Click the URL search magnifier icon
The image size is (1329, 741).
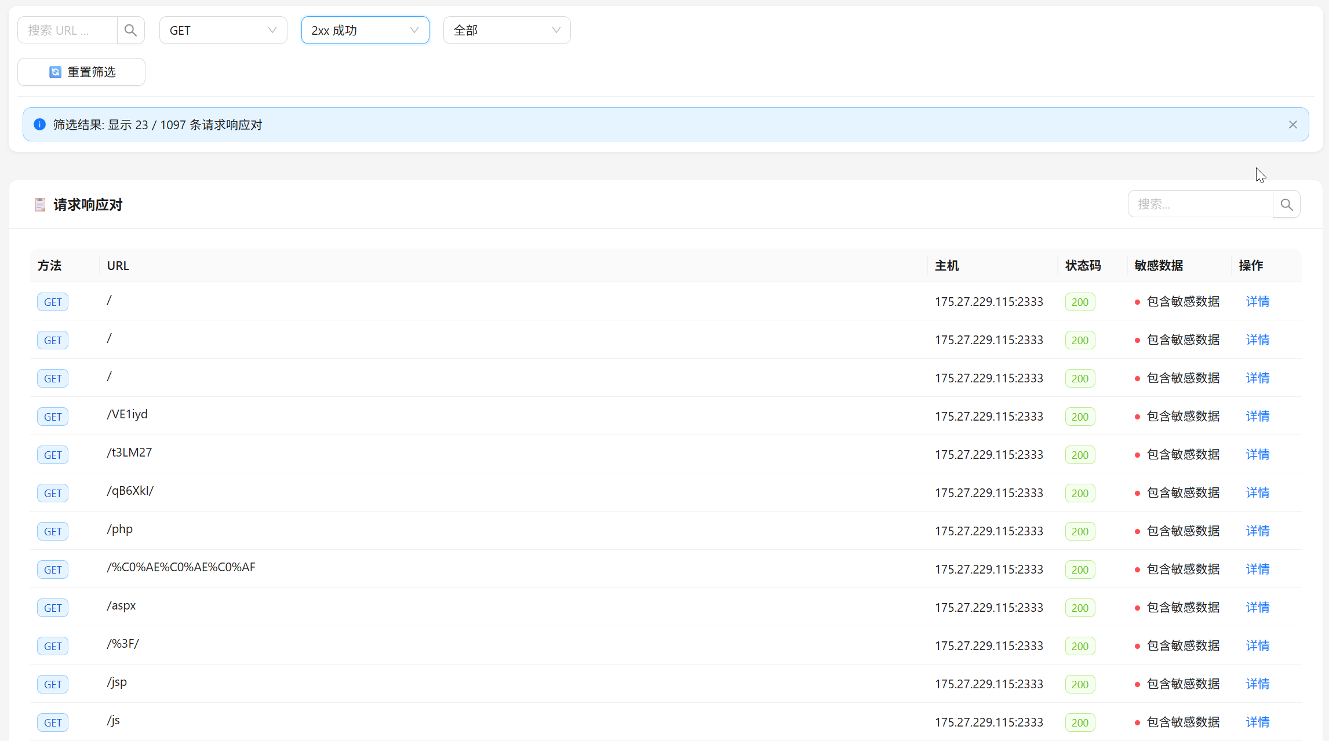(x=130, y=30)
